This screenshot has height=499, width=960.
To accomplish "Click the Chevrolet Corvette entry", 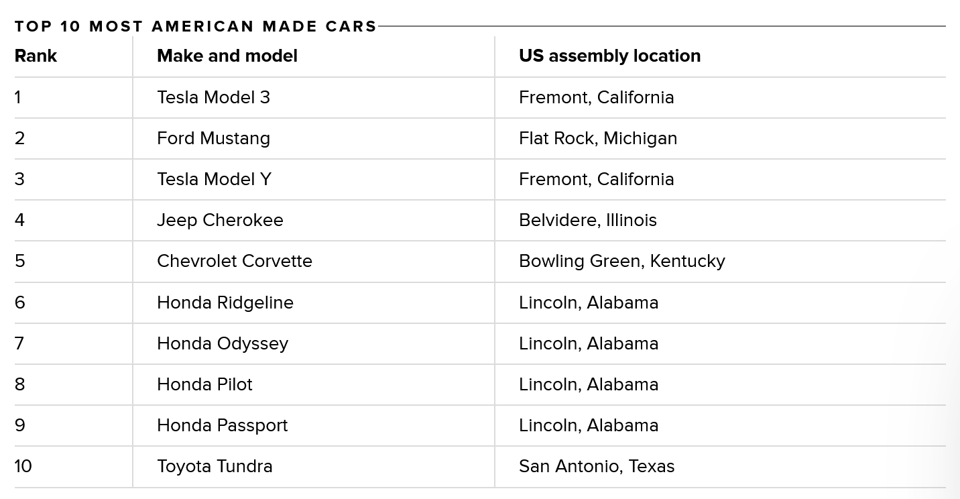I will tap(235, 261).
